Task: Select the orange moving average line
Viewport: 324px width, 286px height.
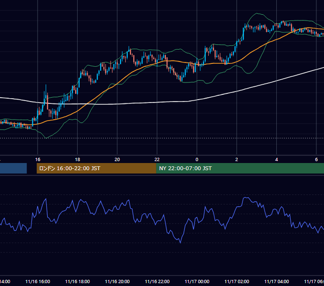Action: point(118,83)
